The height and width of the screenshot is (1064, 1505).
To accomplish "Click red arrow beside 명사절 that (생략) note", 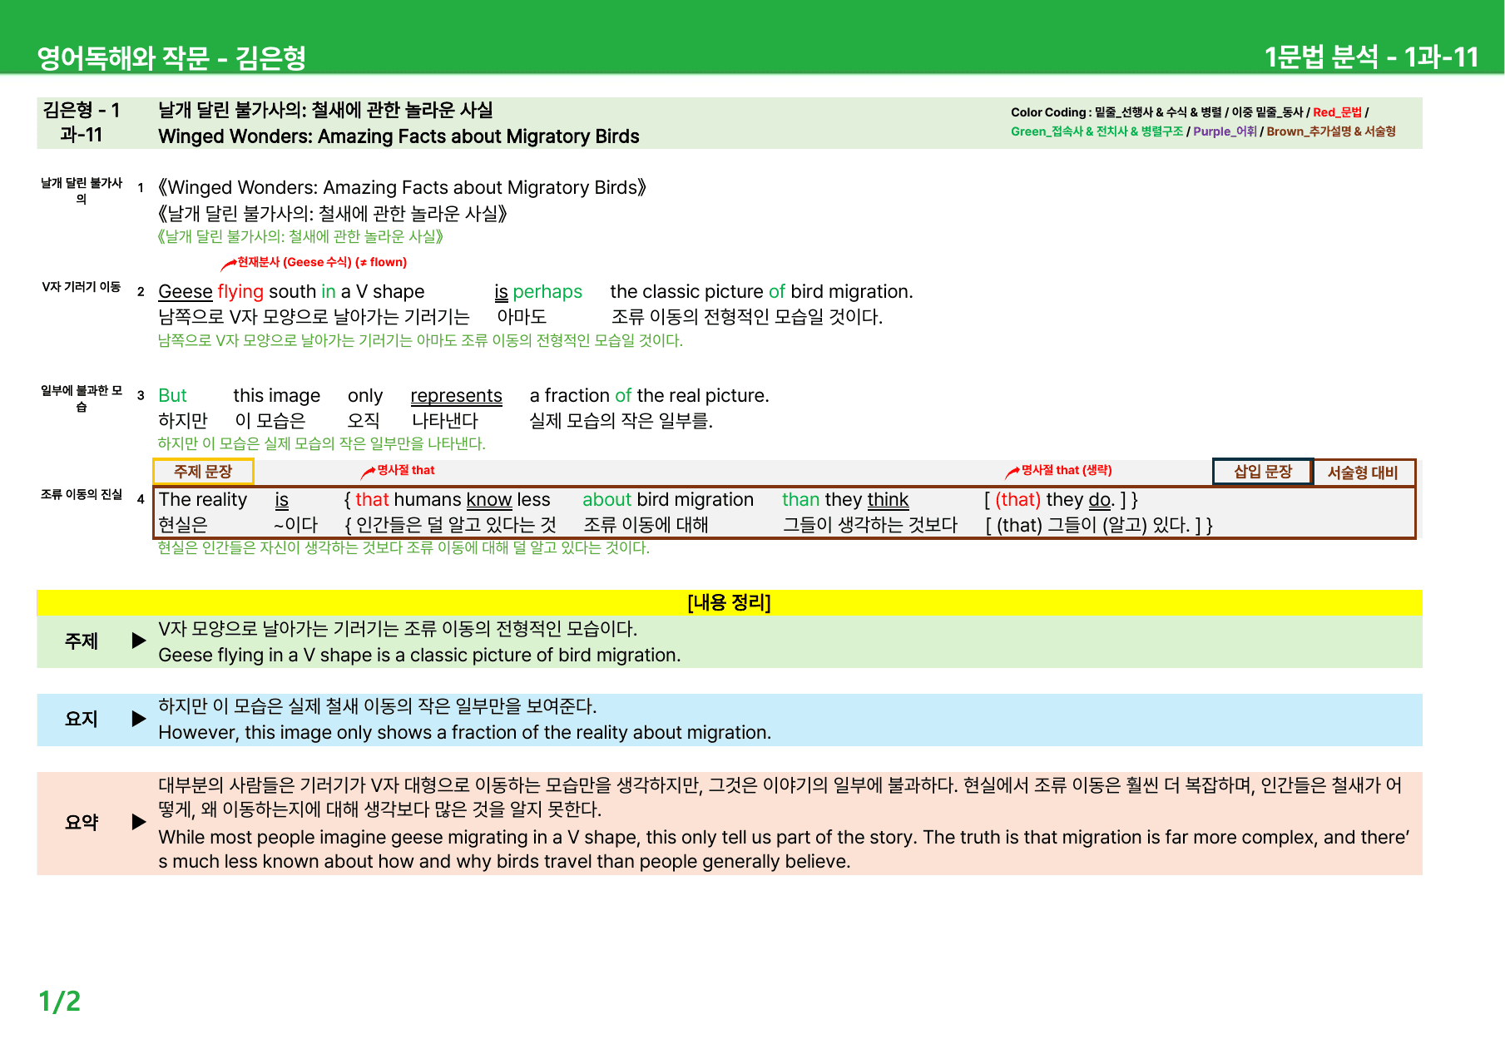I will pos(1012,473).
